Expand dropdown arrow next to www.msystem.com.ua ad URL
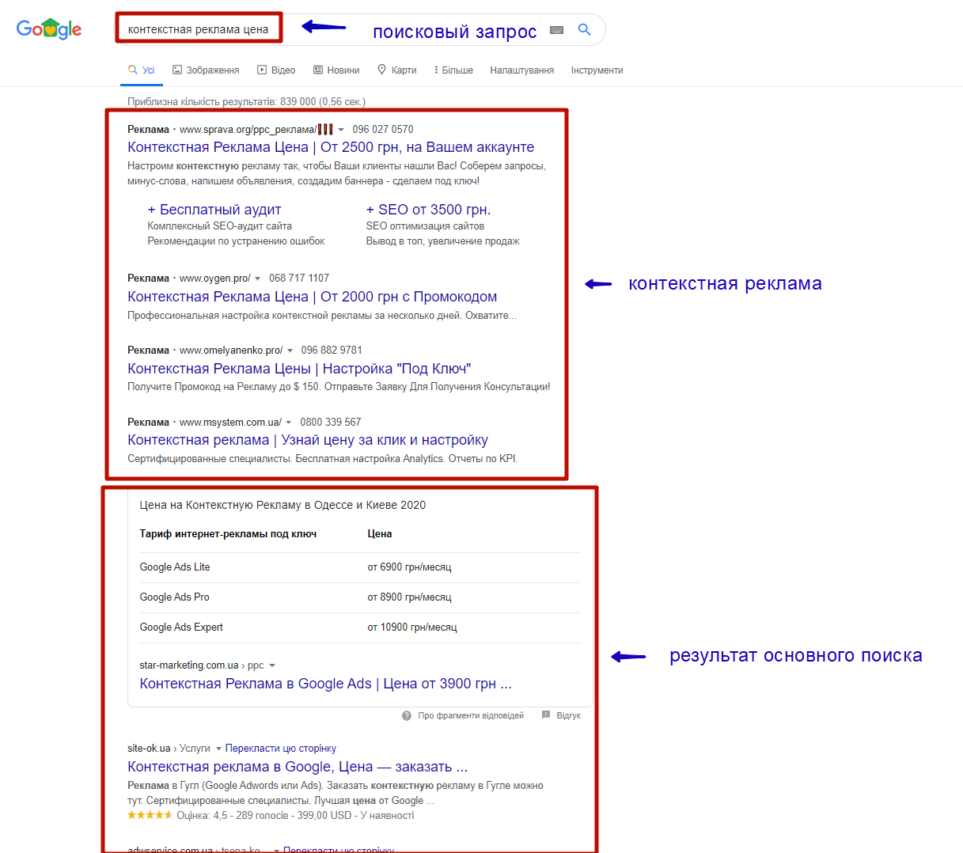963x853 pixels. click(x=288, y=423)
